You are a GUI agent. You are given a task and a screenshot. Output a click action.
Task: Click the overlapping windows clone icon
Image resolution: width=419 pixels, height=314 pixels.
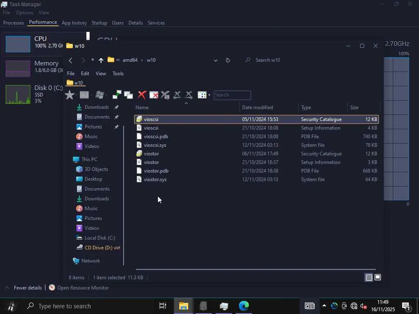click(x=128, y=95)
